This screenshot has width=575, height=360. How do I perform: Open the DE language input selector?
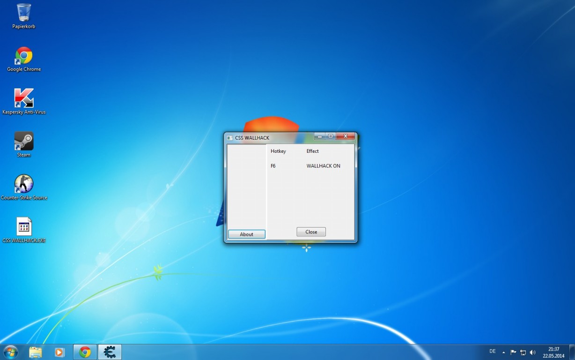pyautogui.click(x=493, y=352)
